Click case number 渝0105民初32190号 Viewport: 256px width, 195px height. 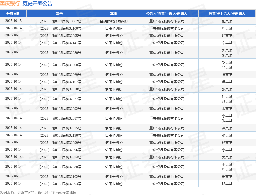[66, 135]
